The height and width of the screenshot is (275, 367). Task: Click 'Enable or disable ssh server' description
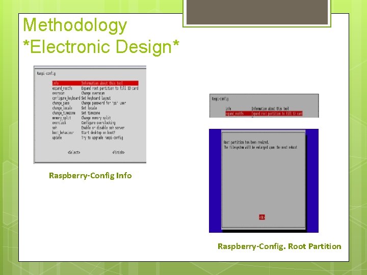(x=103, y=128)
